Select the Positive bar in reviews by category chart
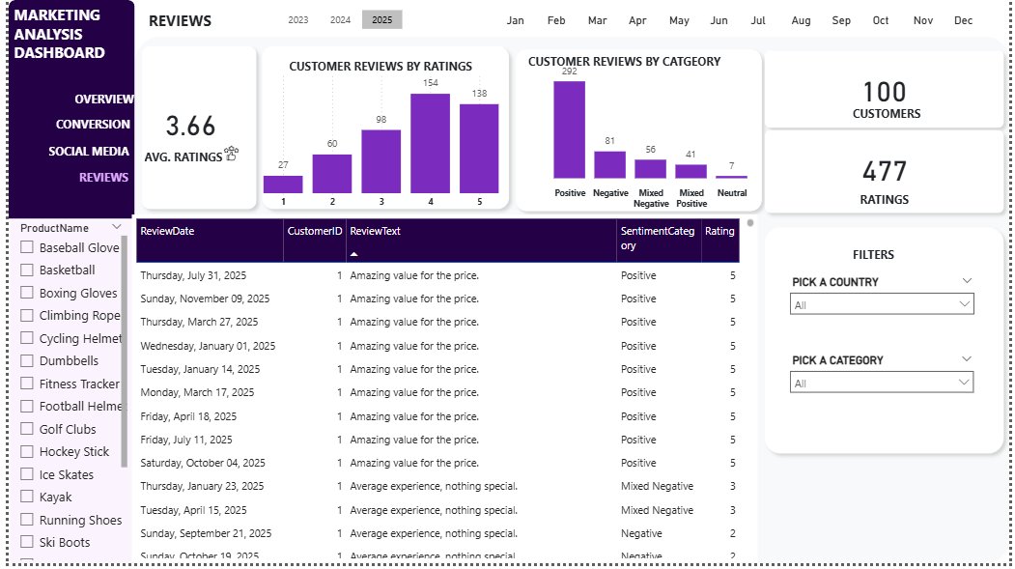This screenshot has height=569, width=1015. pos(569,128)
